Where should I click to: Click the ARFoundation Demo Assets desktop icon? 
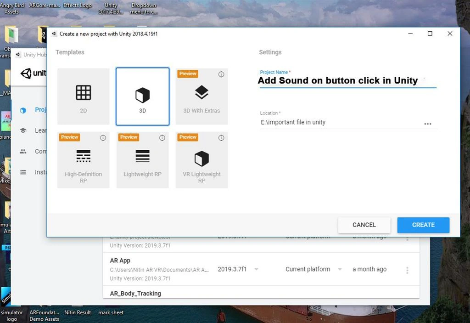click(x=45, y=316)
